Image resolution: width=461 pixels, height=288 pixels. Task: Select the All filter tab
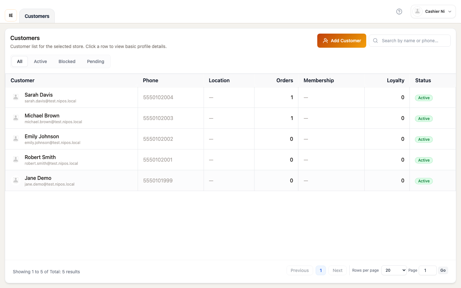tap(20, 61)
